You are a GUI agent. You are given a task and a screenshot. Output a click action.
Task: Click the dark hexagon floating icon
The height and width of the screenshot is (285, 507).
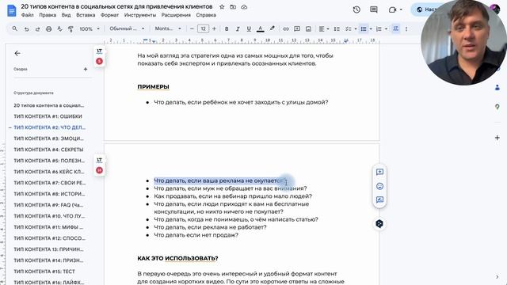point(379,223)
